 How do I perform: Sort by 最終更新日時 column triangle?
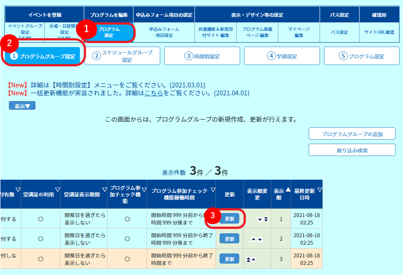(320, 190)
